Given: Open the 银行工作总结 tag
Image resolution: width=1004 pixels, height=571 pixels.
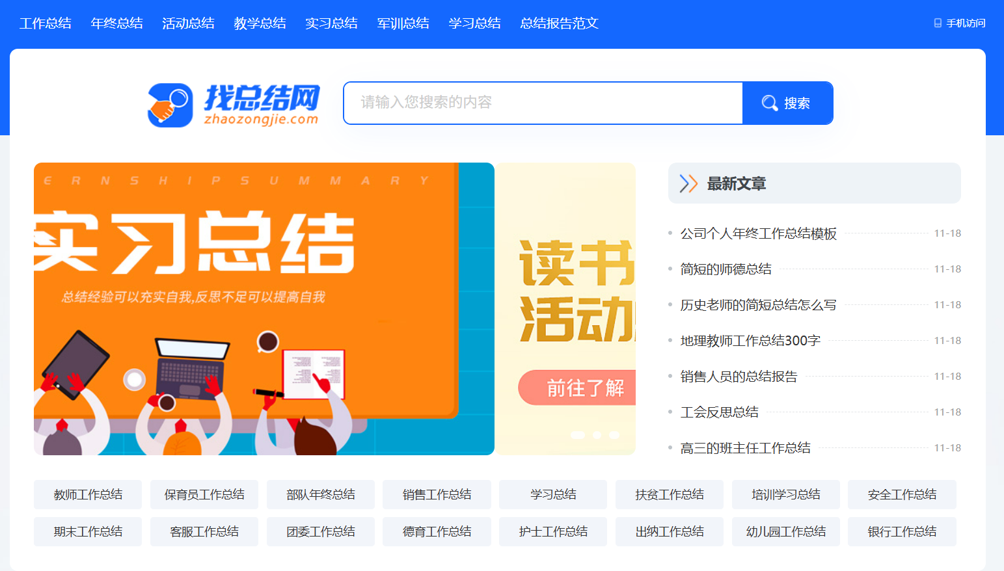Looking at the screenshot, I should coord(902,532).
